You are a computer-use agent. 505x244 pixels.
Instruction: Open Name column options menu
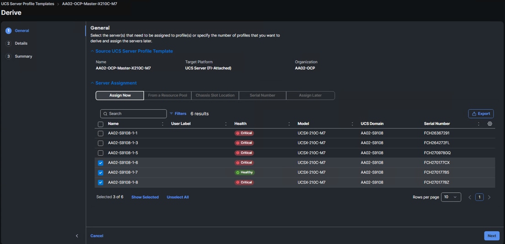tap(162, 124)
